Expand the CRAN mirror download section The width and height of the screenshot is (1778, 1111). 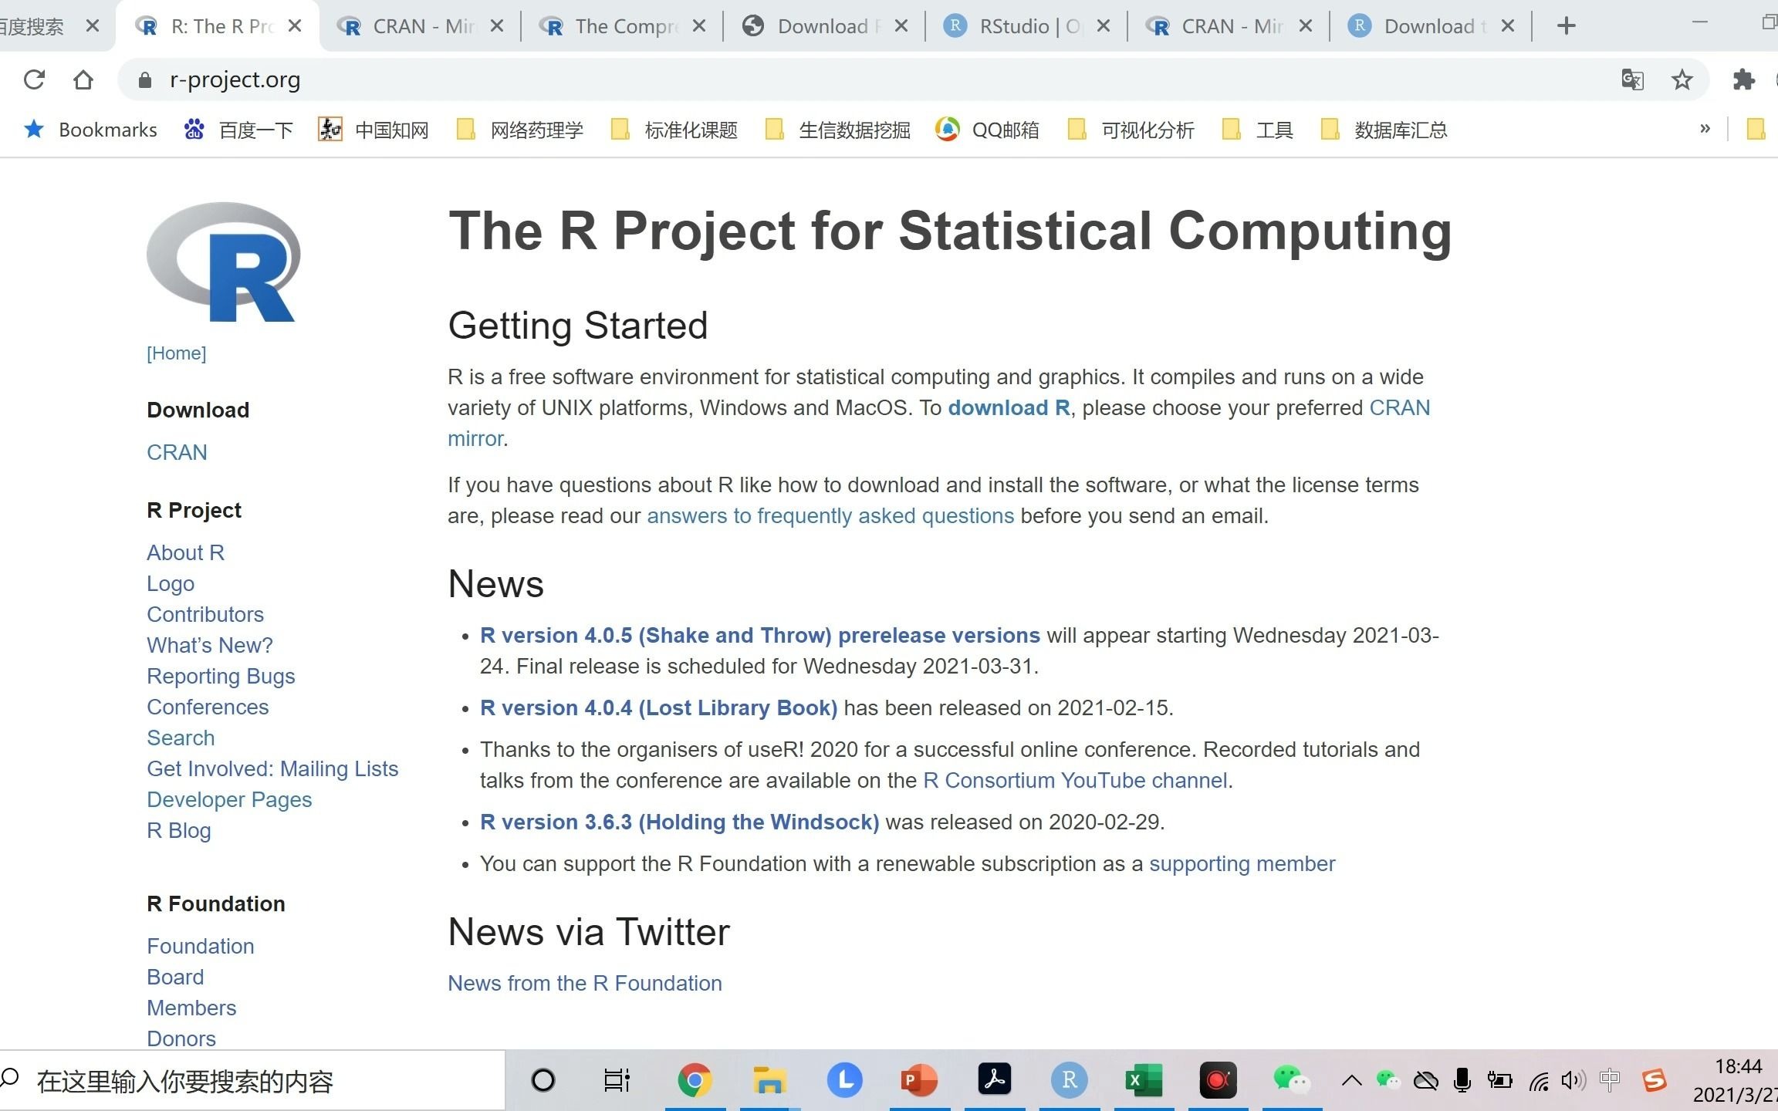click(177, 452)
